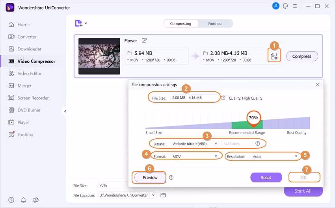Open the File Location path dropdown
The width and height of the screenshot is (335, 208).
(x=153, y=195)
